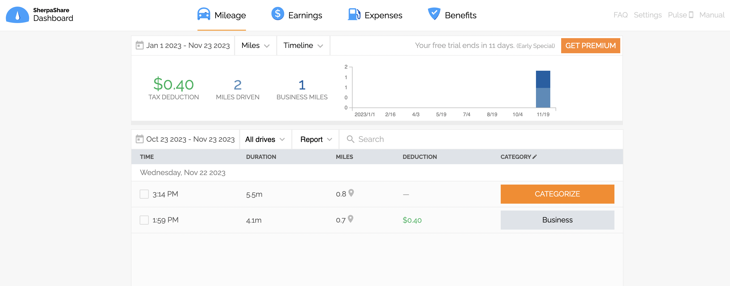Click the dollar coin icon beside Earnings

278,14
